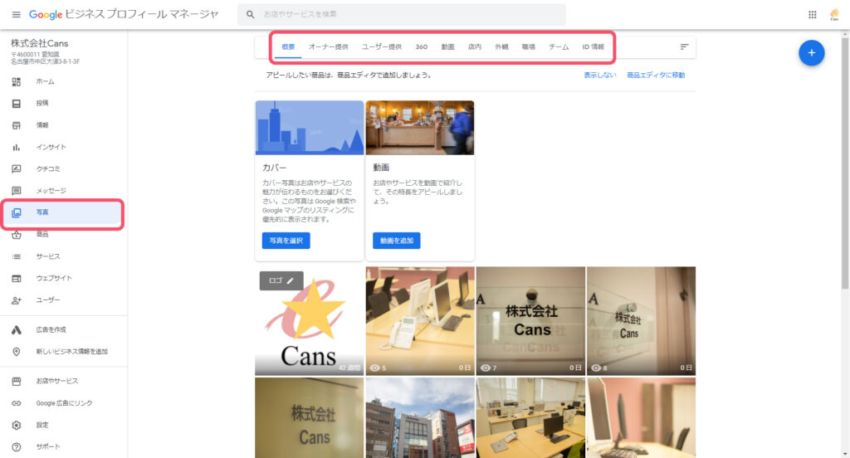Dismiss with the 表示しない link
This screenshot has width=850, height=458.
599,76
